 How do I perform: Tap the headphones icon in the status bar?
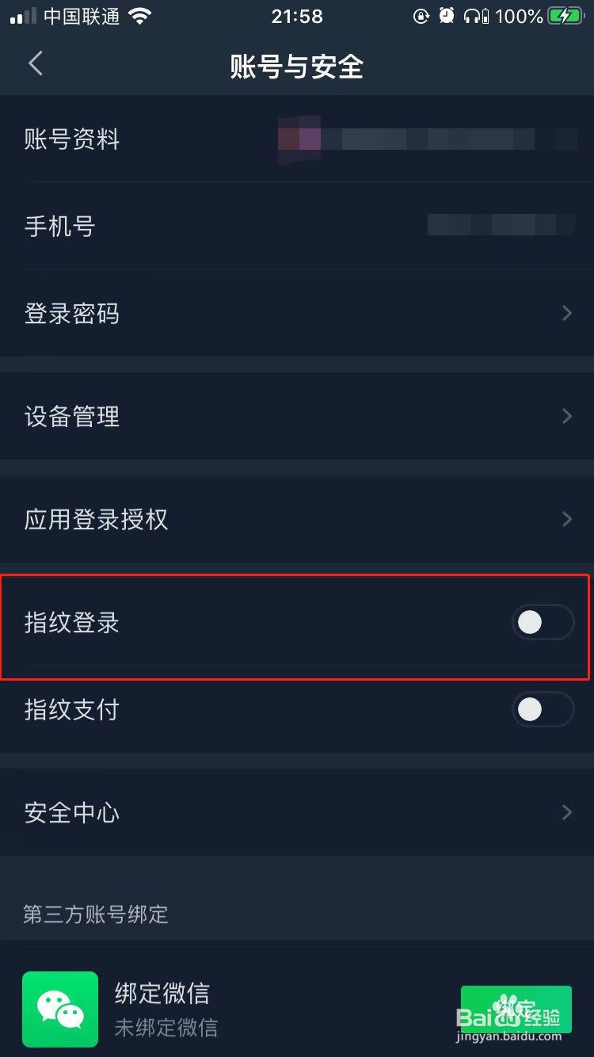tap(473, 16)
